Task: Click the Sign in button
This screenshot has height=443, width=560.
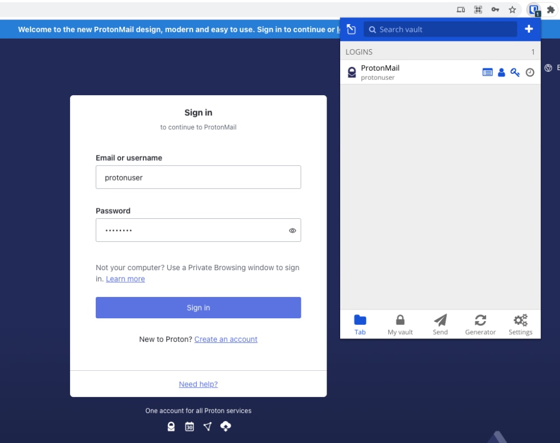Action: (198, 307)
